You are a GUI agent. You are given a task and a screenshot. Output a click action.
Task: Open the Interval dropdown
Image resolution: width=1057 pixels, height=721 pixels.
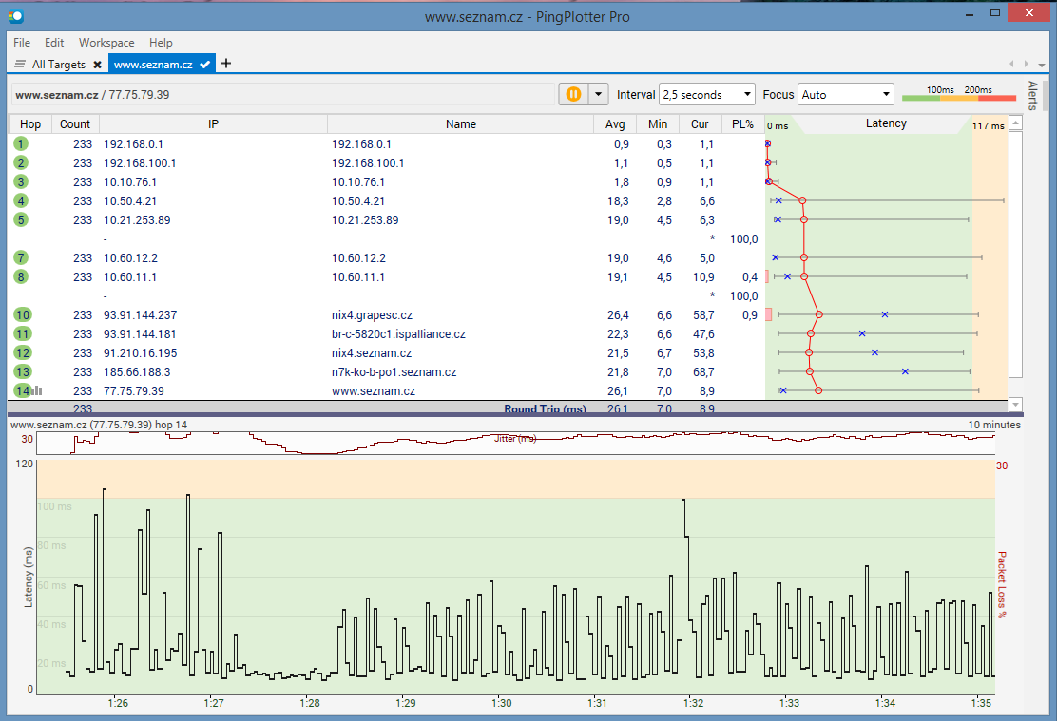tap(706, 94)
